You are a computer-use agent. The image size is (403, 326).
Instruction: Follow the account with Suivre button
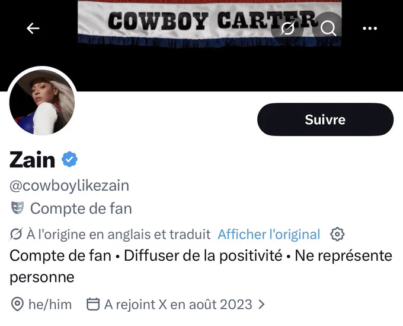pos(325,119)
